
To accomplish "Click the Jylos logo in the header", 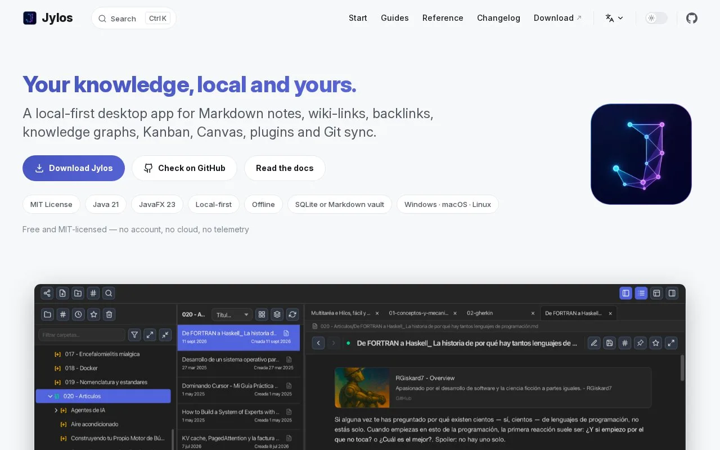I will (48, 18).
